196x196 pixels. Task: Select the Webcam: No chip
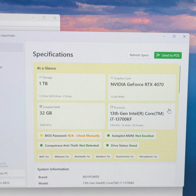coord(62,156)
